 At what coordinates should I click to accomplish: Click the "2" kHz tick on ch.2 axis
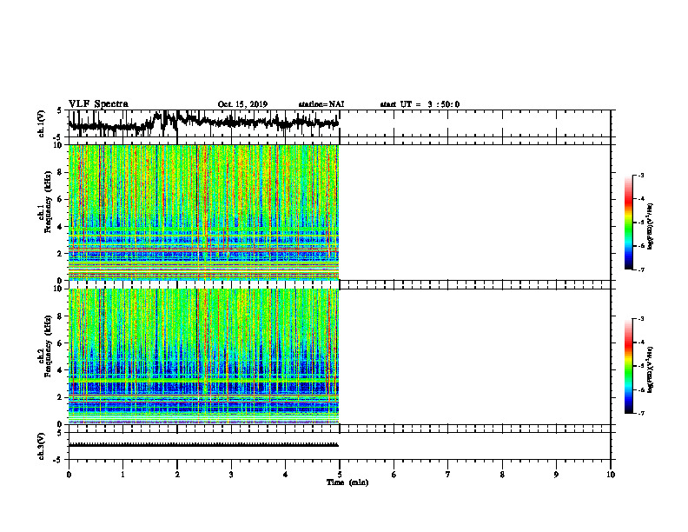click(x=61, y=396)
